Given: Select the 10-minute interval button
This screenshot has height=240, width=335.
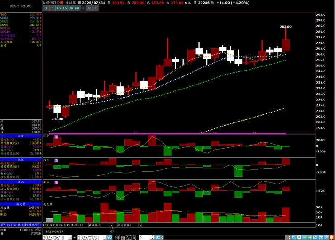Looking at the screenshot, I should coord(58,8).
